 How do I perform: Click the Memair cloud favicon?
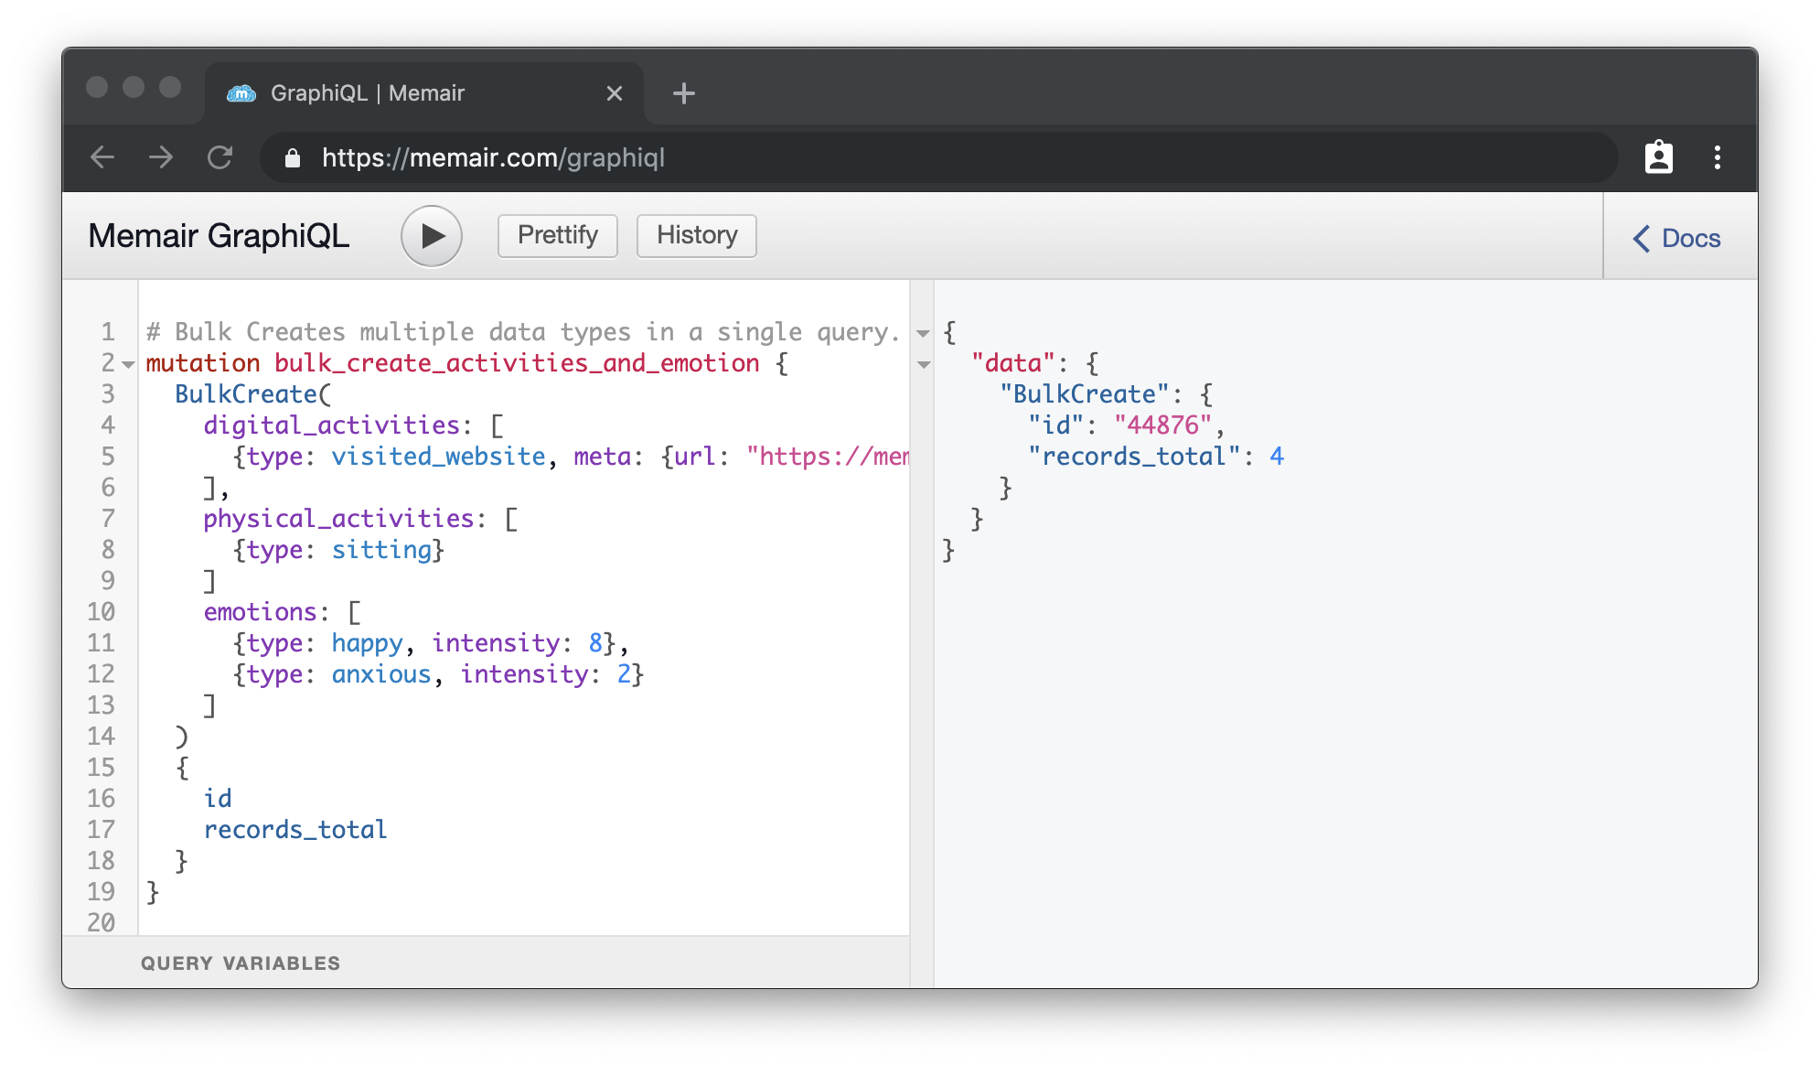pyautogui.click(x=241, y=93)
